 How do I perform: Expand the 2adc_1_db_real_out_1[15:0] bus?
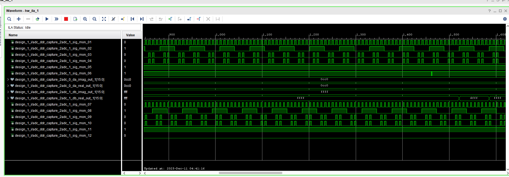pyautogui.click(x=8, y=98)
